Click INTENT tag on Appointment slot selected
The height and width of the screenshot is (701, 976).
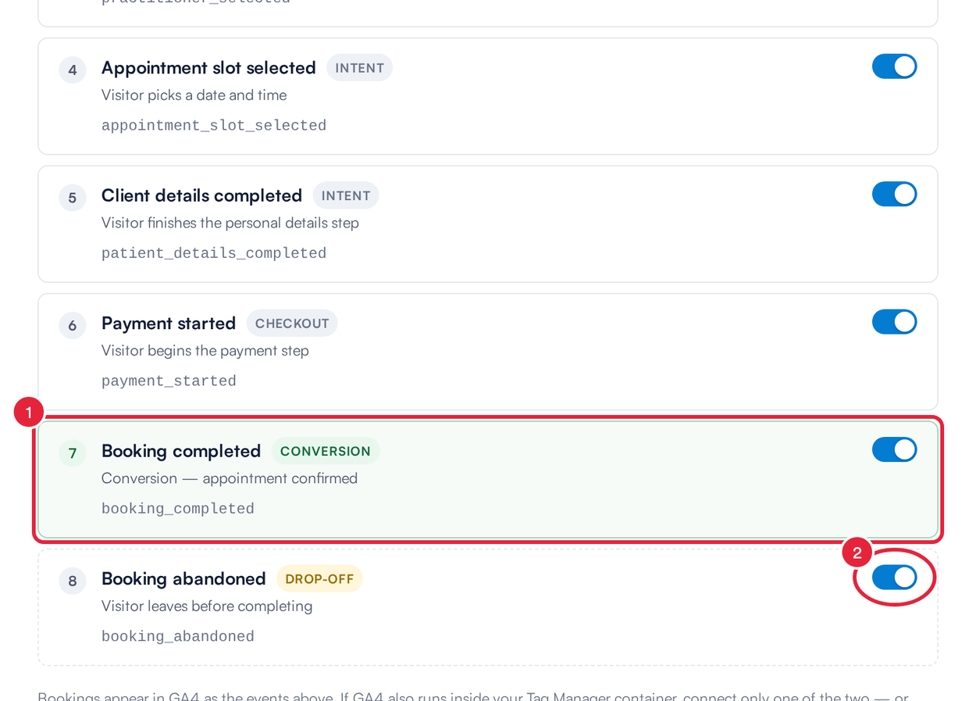point(359,68)
